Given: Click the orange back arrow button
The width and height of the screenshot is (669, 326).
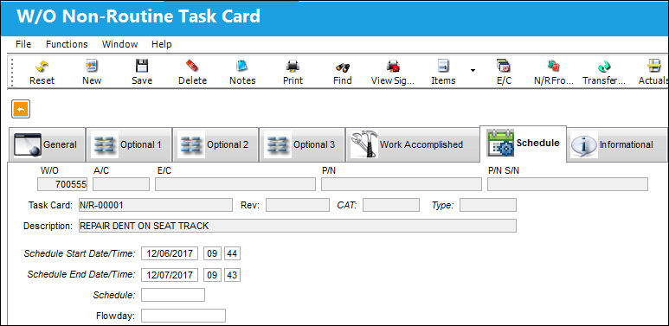Looking at the screenshot, I should point(21,110).
